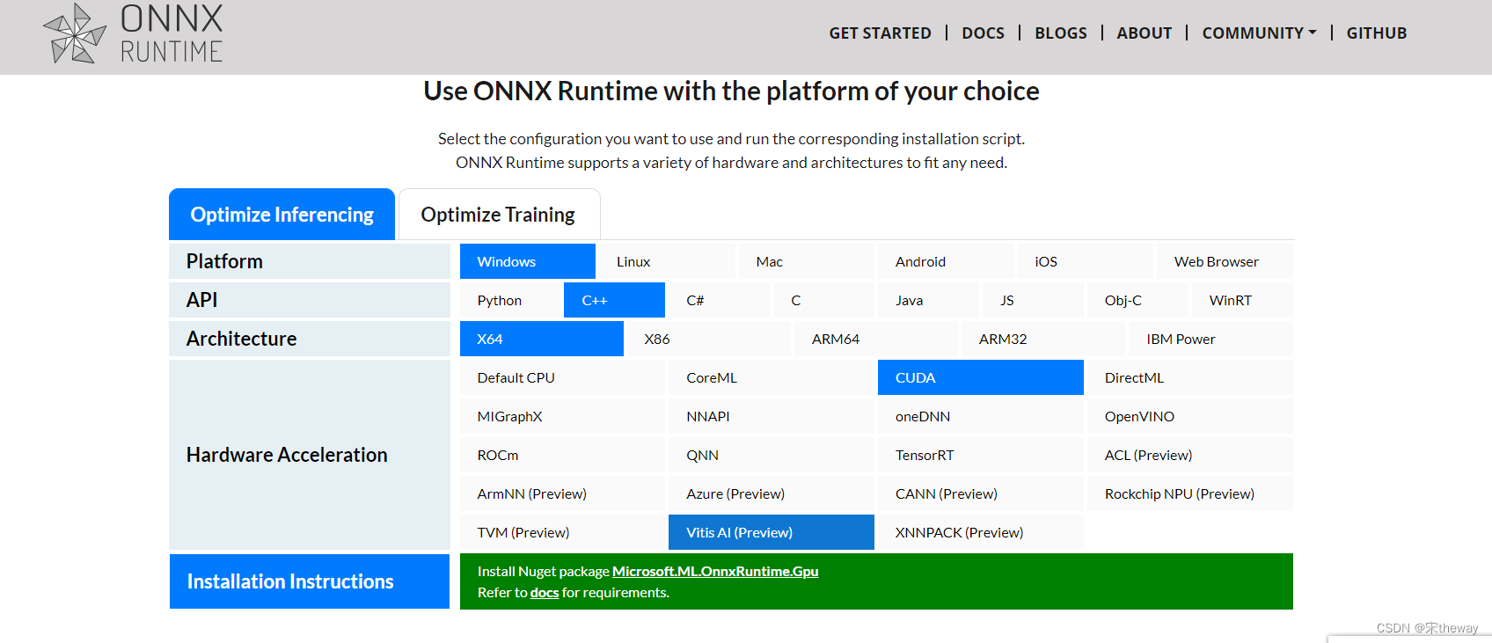1492x643 pixels.
Task: Select CUDA hardware acceleration
Action: 981,377
